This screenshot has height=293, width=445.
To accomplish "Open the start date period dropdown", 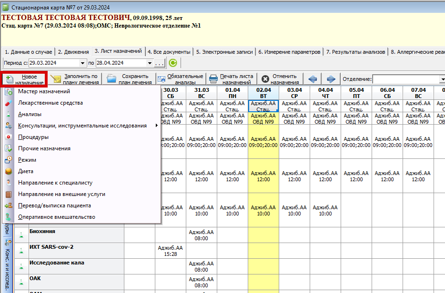I will click(83, 63).
